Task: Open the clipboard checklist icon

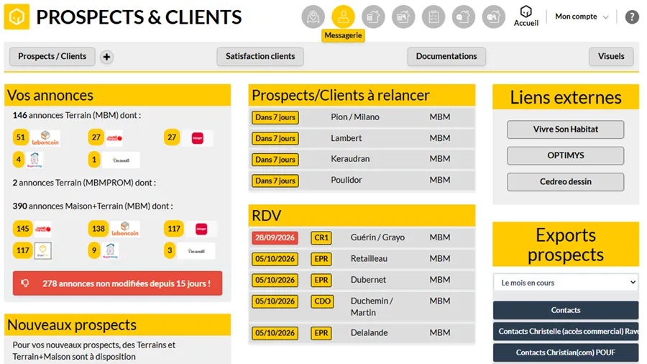Action: coord(433,17)
